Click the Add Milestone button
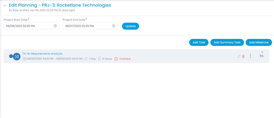The width and height of the screenshot is (274, 118). click(259, 42)
